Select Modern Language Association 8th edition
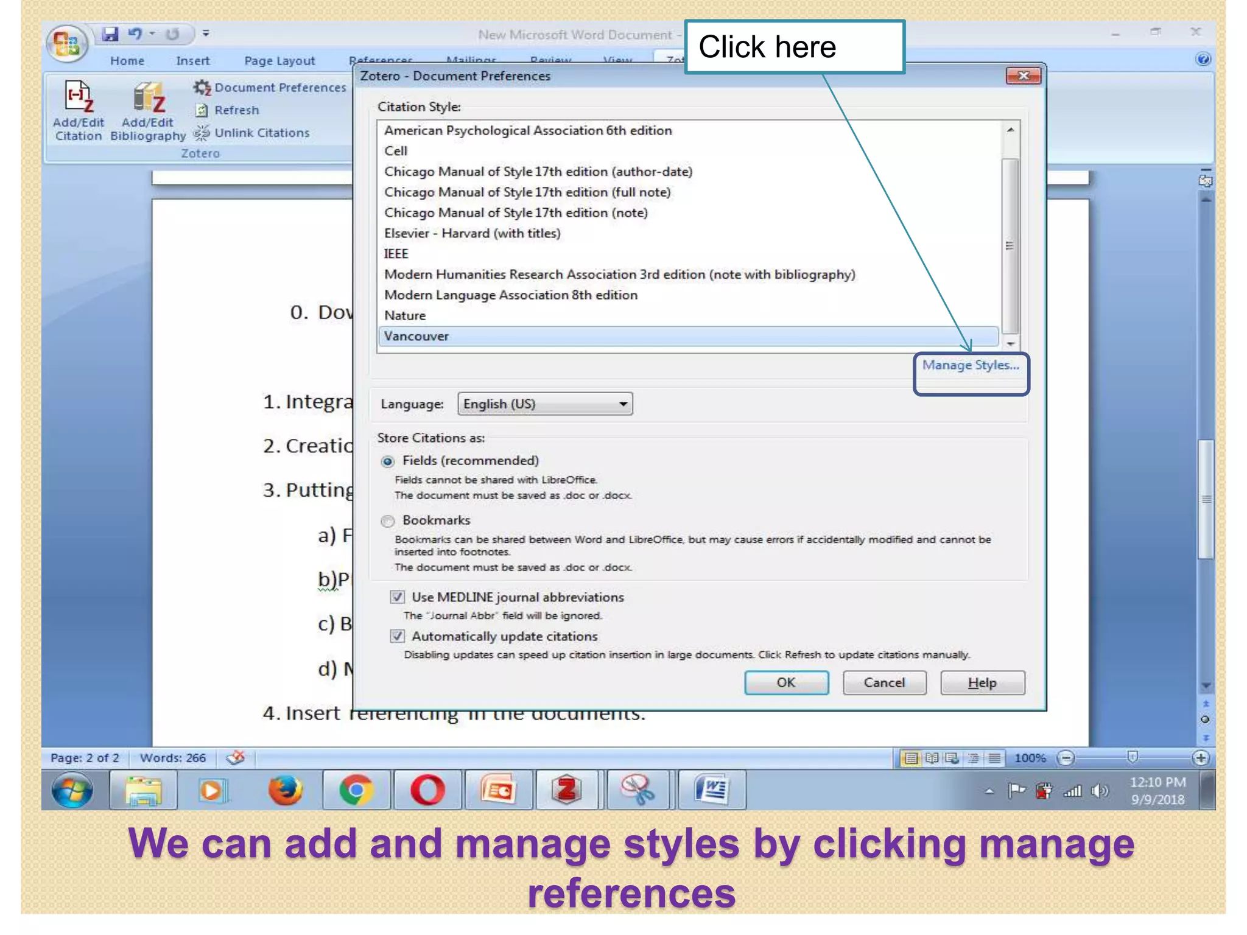This screenshot has width=1247, height=935. point(689,295)
